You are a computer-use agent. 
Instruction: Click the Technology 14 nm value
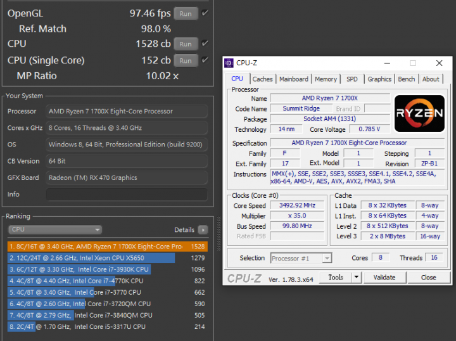click(x=286, y=129)
